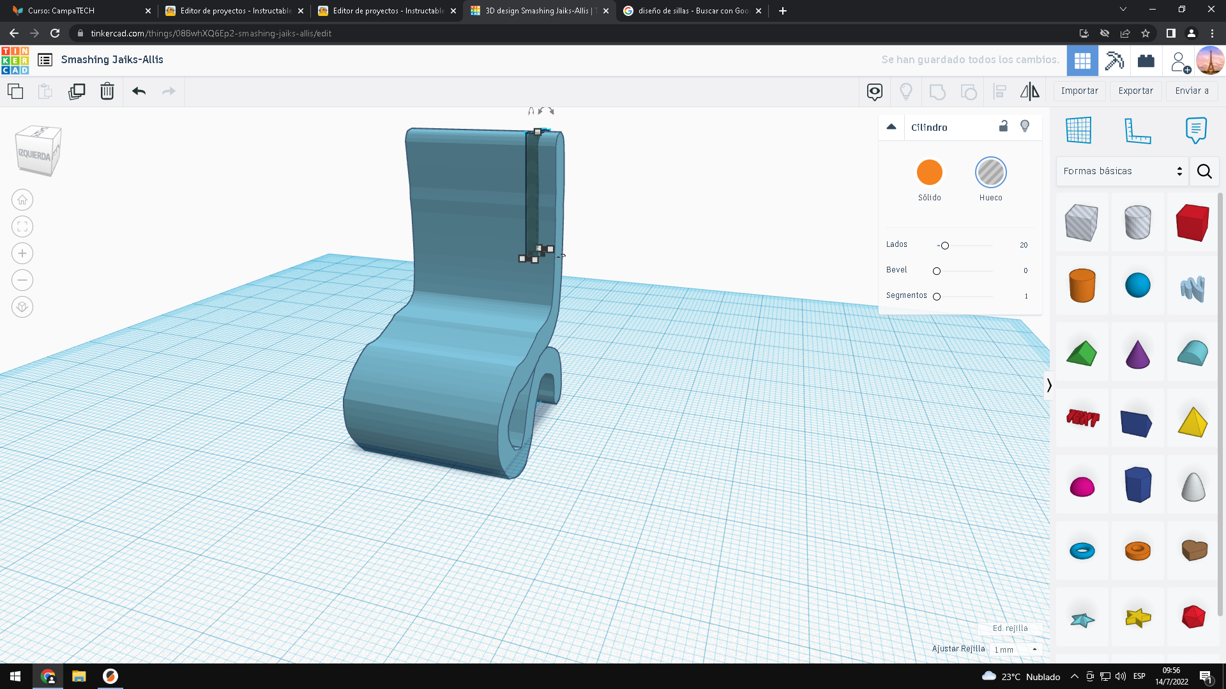The height and width of the screenshot is (689, 1226).
Task: Open the Workplane tool
Action: (1078, 130)
